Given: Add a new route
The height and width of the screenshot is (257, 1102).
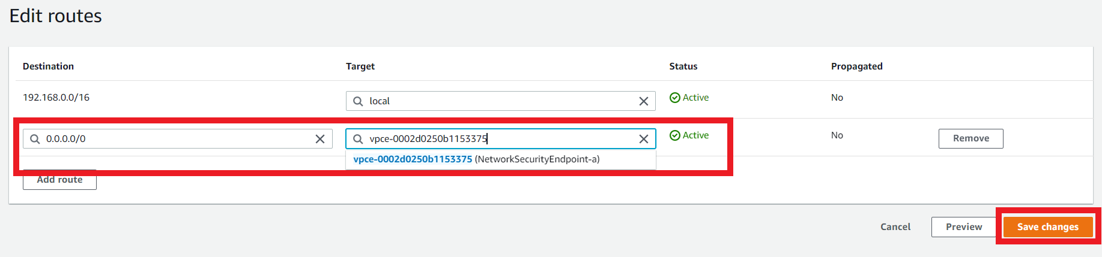Looking at the screenshot, I should [59, 180].
